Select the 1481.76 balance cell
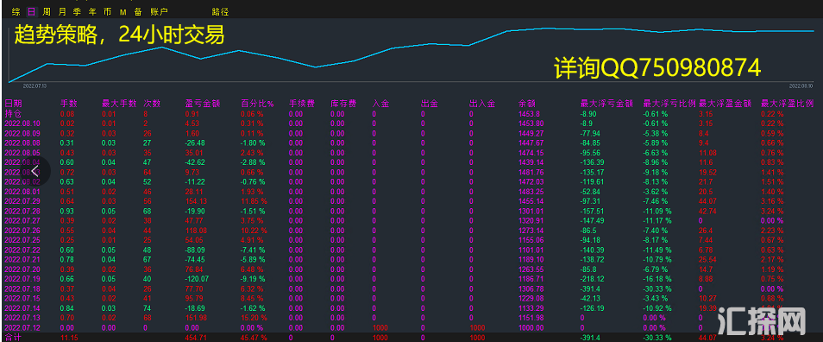 coord(531,172)
